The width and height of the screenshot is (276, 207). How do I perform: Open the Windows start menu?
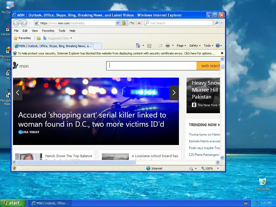point(13,203)
